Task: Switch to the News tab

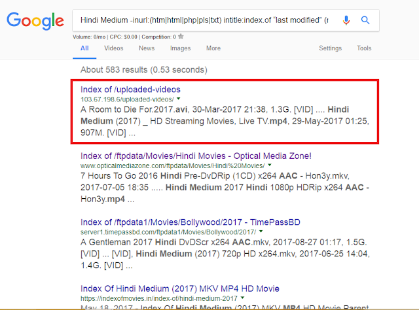Action: click(147, 48)
